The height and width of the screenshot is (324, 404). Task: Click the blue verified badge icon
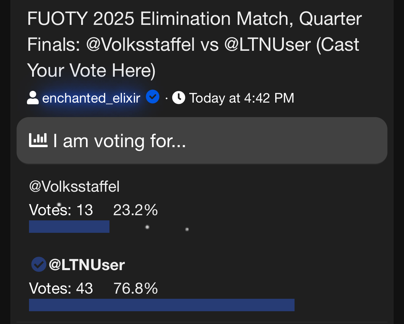pyautogui.click(x=152, y=97)
